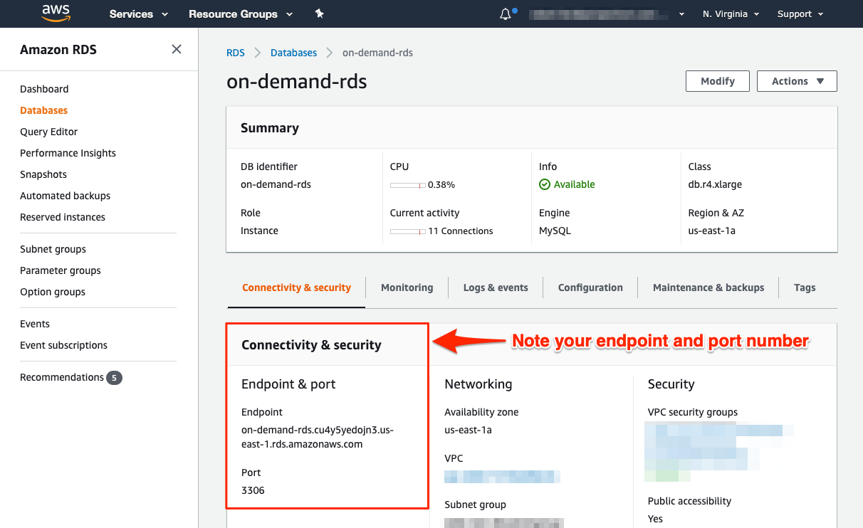Switch to Maintenance & backups tab
The image size is (863, 528).
(708, 287)
